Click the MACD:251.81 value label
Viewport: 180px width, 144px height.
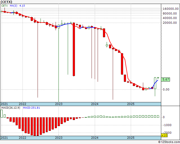[31, 108]
